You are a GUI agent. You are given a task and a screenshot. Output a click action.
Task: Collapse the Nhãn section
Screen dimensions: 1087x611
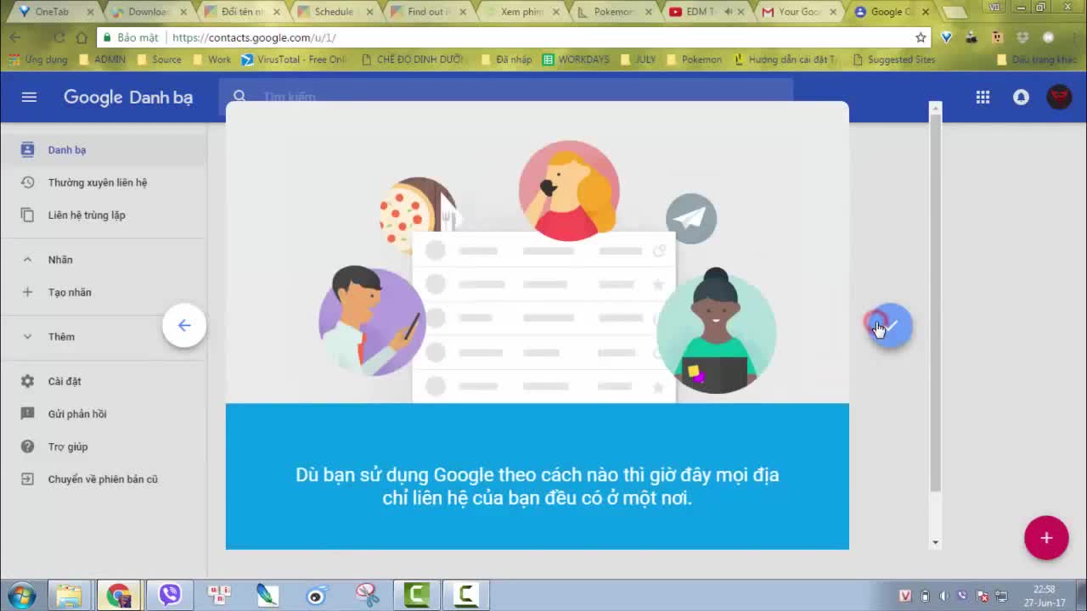point(27,260)
